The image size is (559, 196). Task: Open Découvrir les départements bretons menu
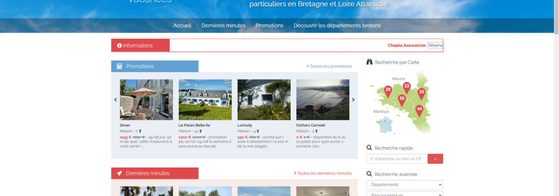click(337, 25)
